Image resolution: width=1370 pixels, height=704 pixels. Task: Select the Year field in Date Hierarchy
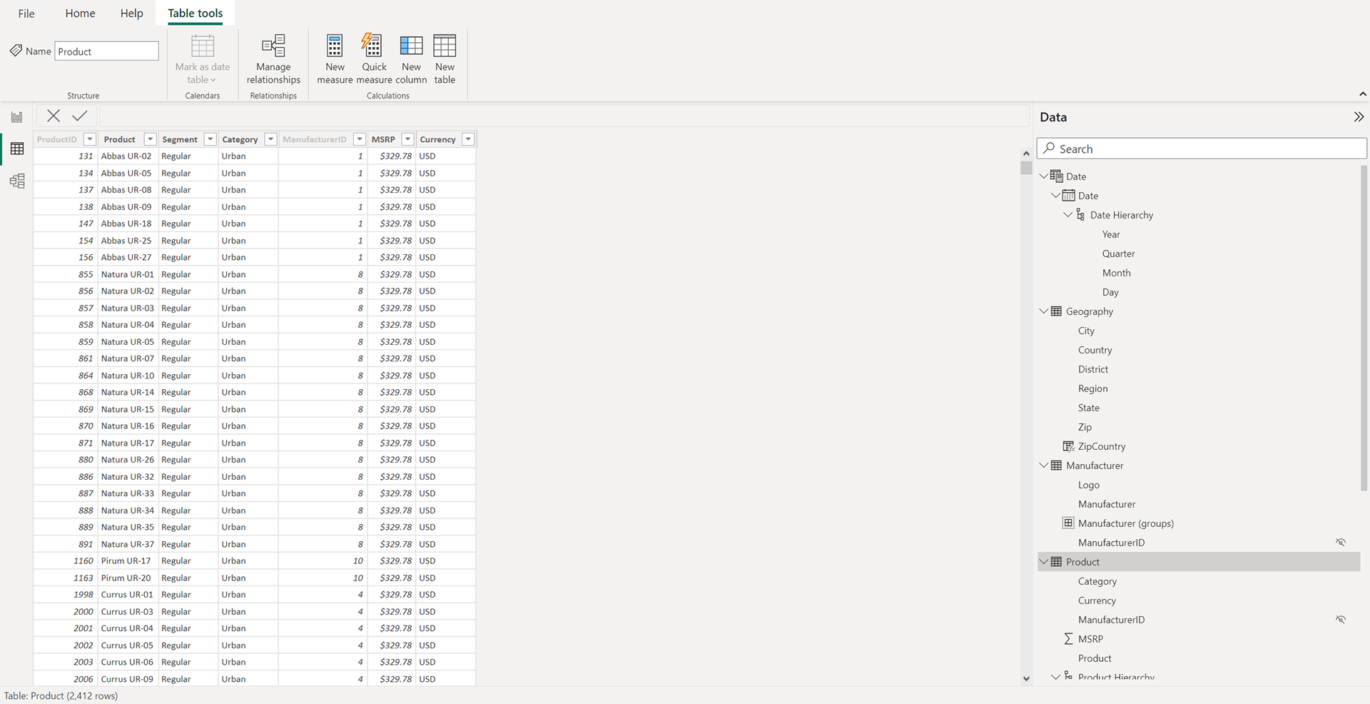click(x=1111, y=234)
